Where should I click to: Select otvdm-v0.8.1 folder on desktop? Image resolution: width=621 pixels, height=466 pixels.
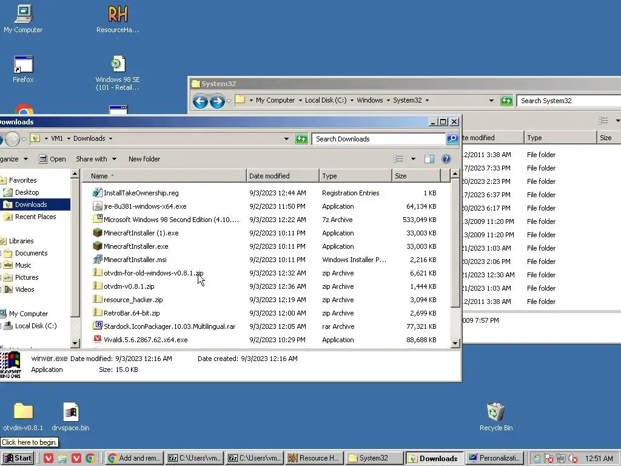coord(23,417)
